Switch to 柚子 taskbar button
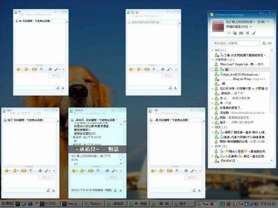The width and height of the screenshot is (278, 208). tap(184, 203)
